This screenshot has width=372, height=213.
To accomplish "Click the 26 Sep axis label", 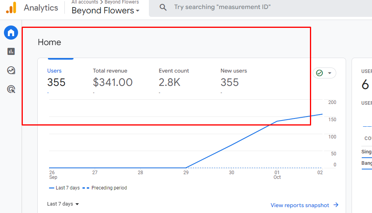I will pyautogui.click(x=53, y=175).
